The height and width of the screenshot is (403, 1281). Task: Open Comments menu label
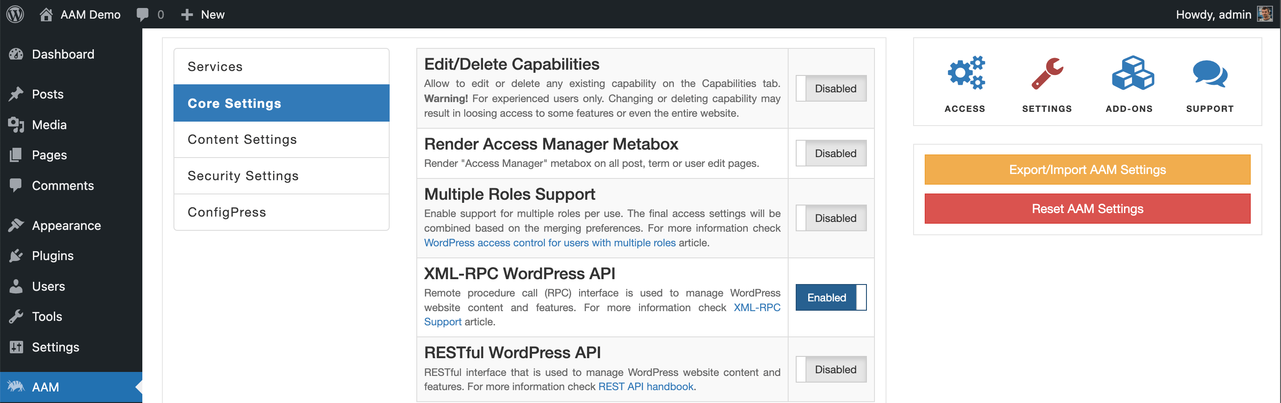coord(63,185)
